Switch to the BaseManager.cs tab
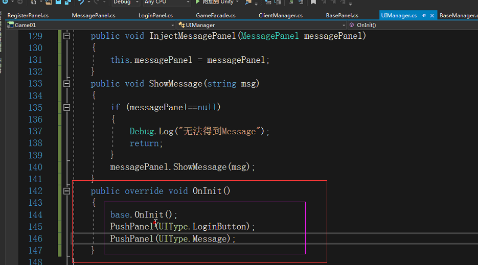The image size is (478, 265). (x=458, y=15)
